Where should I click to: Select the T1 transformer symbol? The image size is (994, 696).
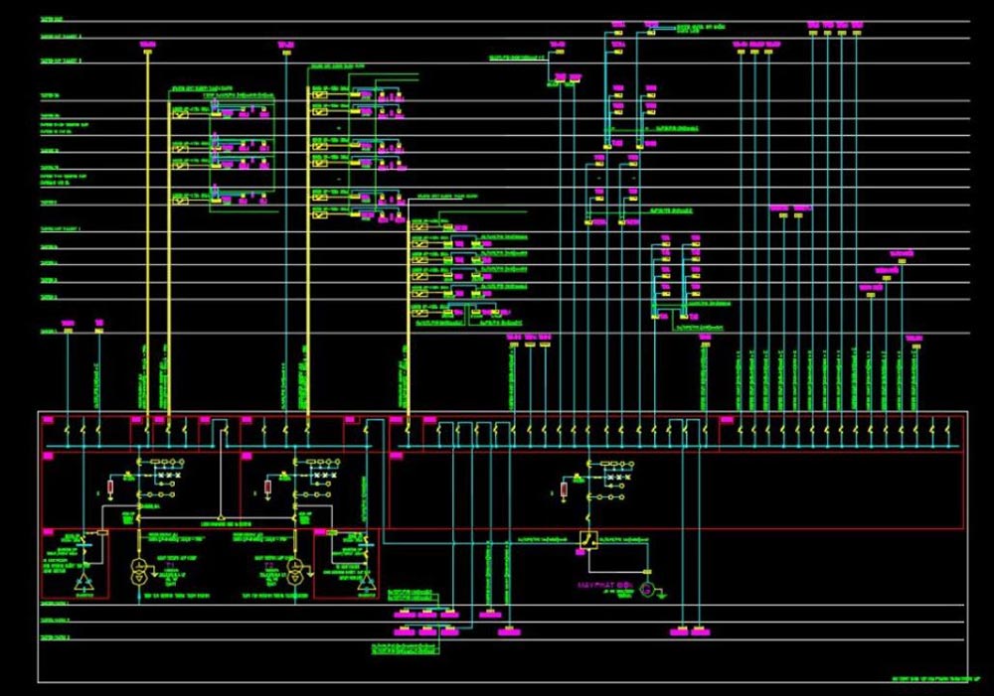point(139,571)
